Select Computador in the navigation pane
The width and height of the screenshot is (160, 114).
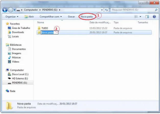(x=17, y=70)
